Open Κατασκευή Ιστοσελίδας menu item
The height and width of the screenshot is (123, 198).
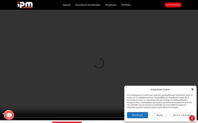click(88, 5)
